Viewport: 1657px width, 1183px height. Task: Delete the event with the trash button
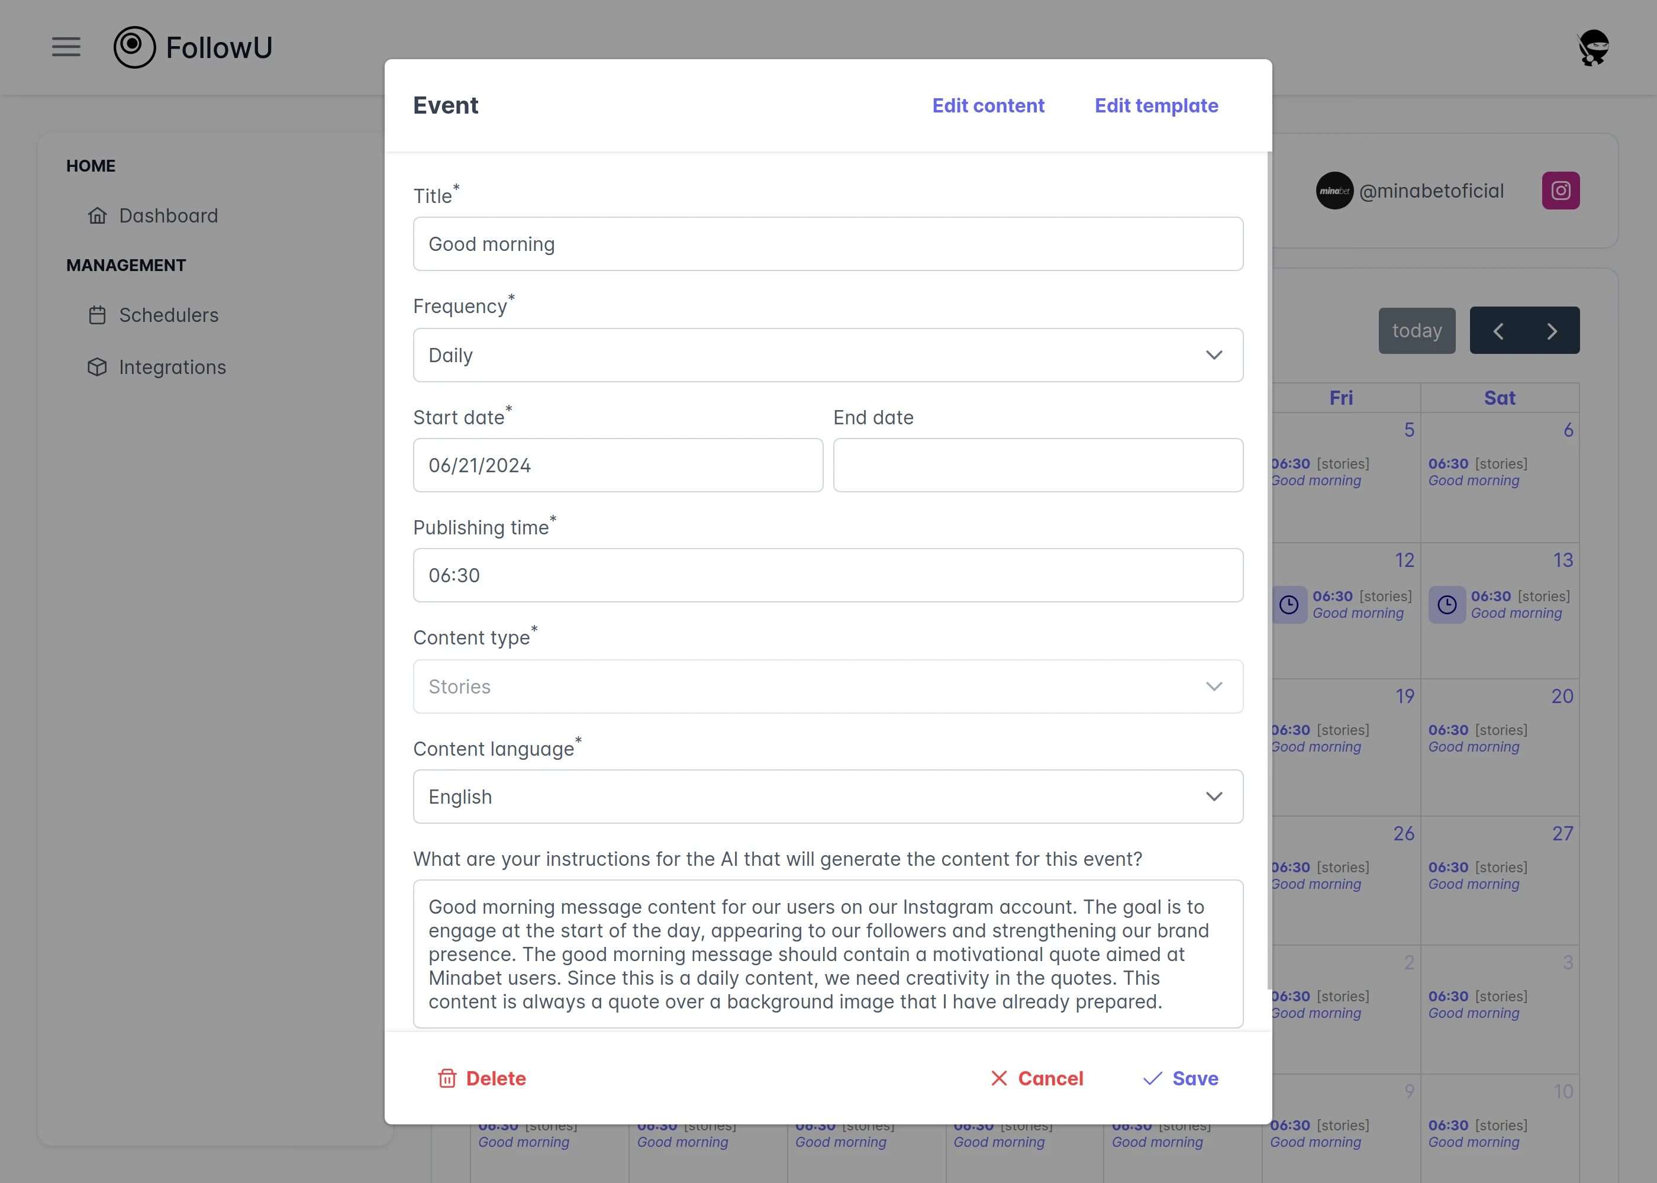tap(482, 1078)
